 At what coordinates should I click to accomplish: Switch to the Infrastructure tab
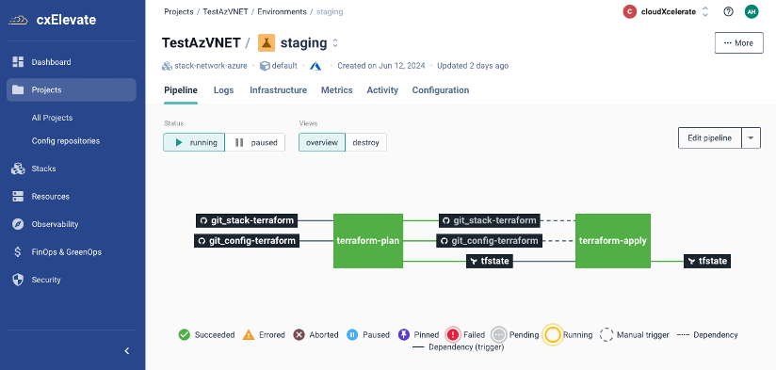coord(278,90)
